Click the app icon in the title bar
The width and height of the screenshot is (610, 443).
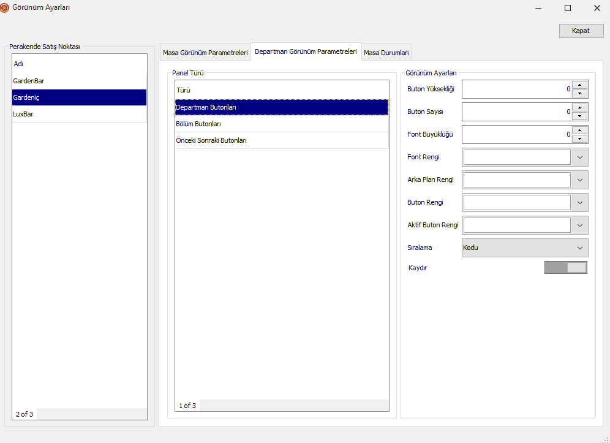click(x=6, y=8)
